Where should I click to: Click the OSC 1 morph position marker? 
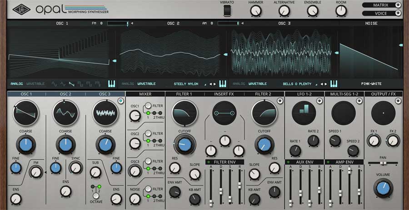[x=114, y=61]
